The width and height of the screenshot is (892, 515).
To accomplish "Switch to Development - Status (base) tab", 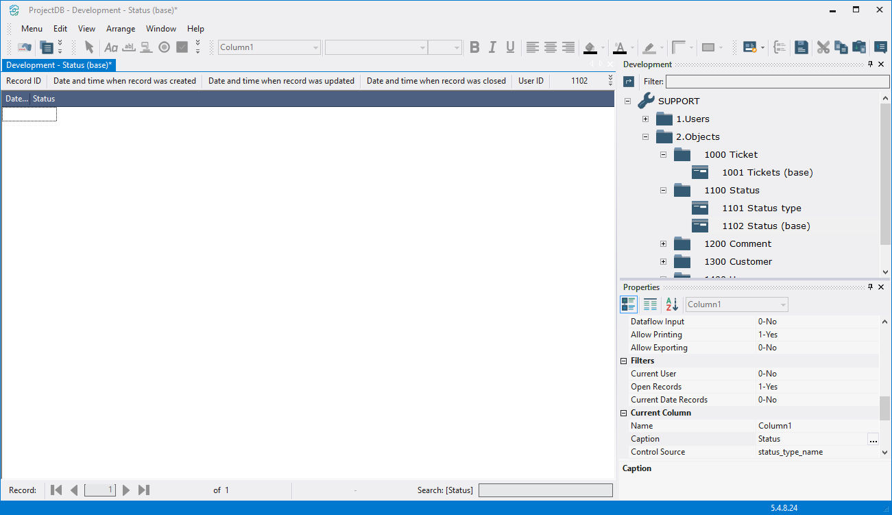I will tap(59, 65).
